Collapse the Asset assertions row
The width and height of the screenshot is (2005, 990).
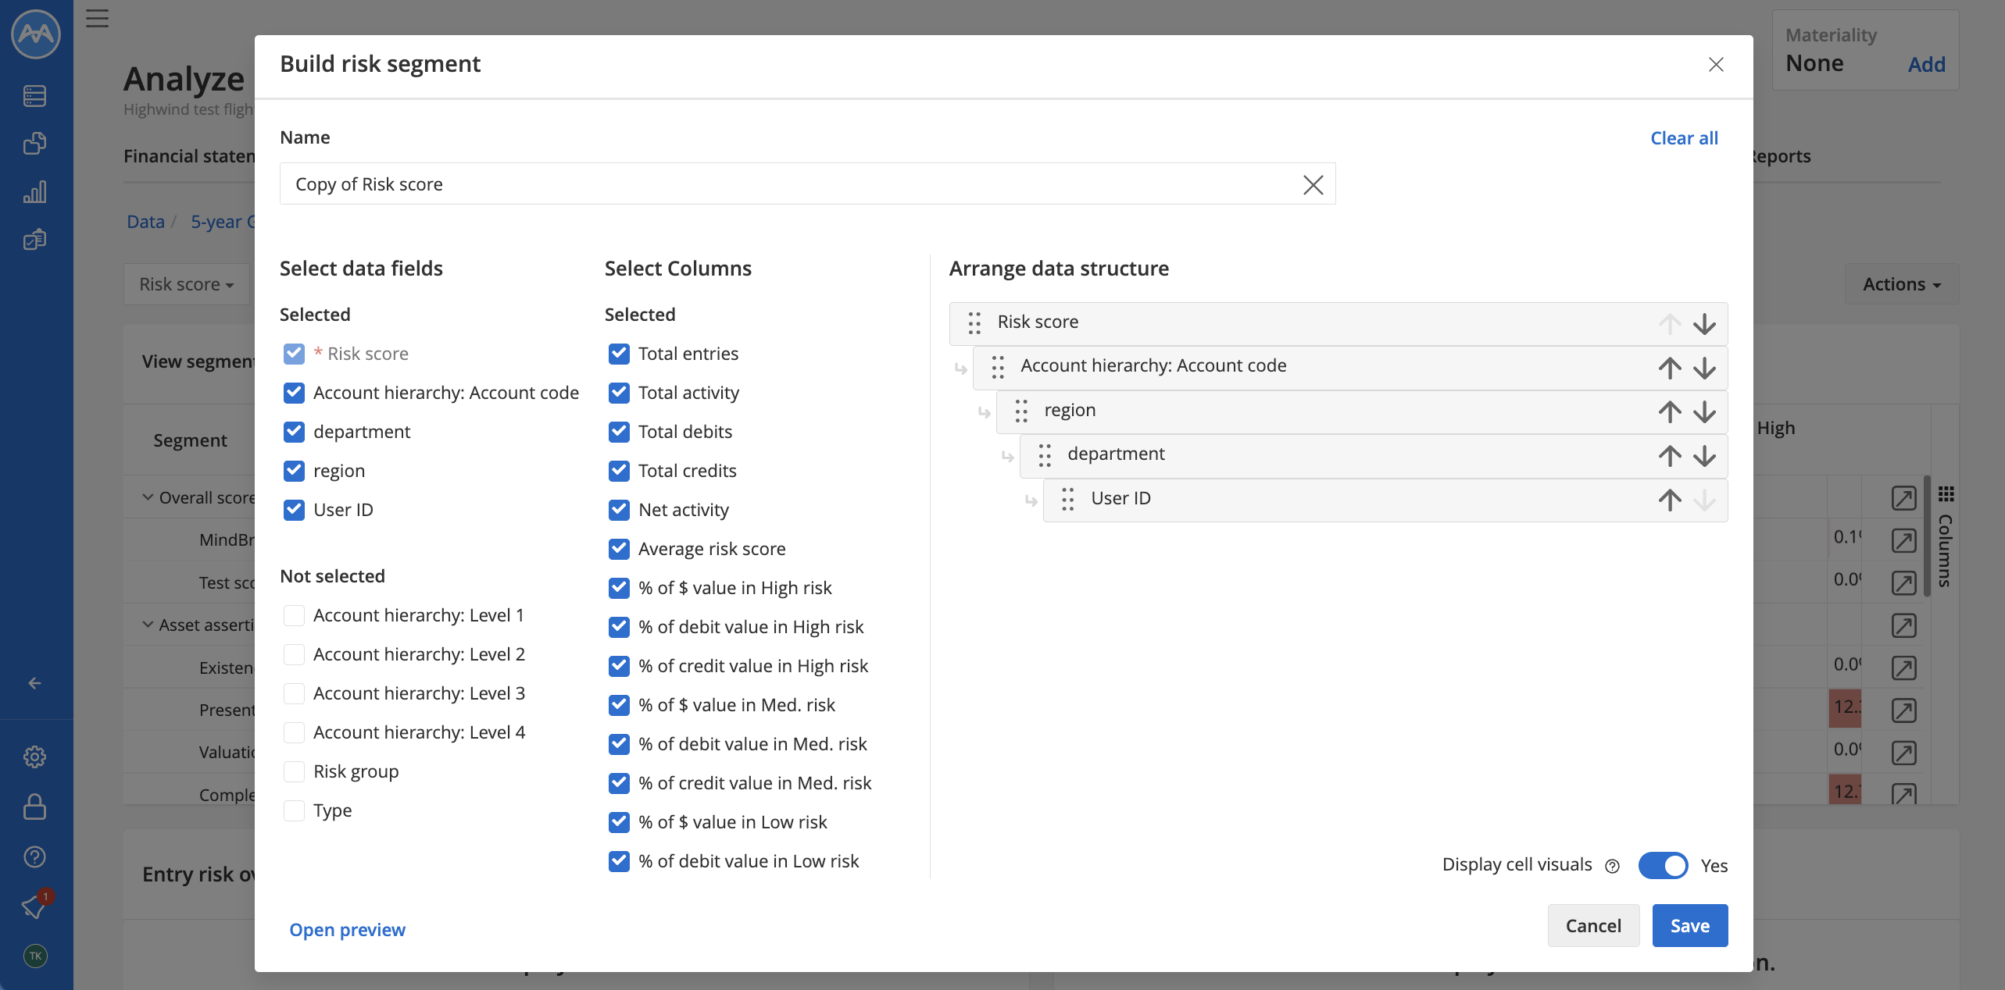148,625
